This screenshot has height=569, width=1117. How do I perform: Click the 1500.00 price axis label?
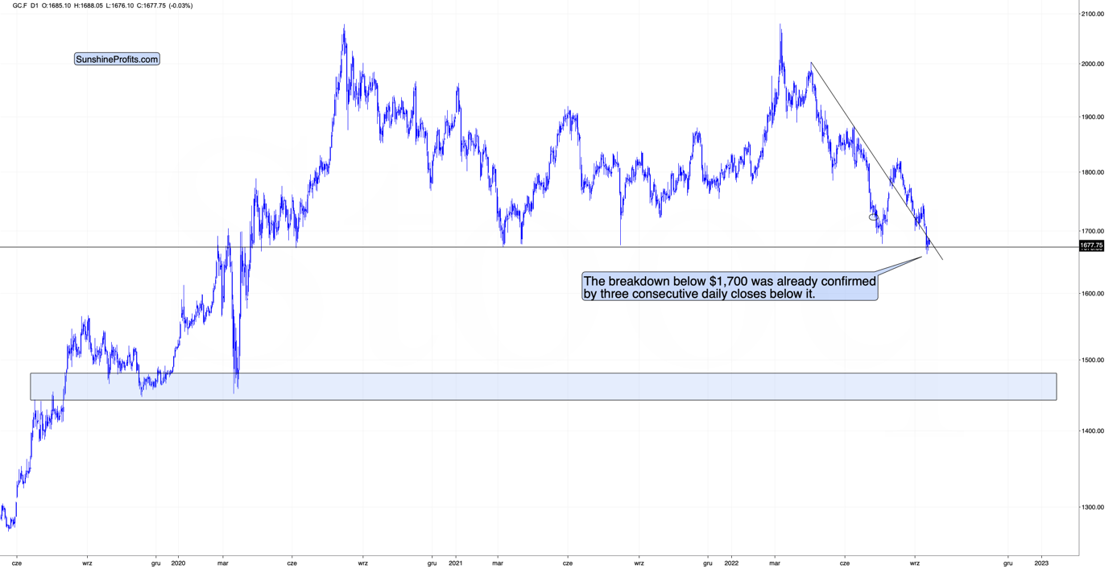tap(1094, 361)
